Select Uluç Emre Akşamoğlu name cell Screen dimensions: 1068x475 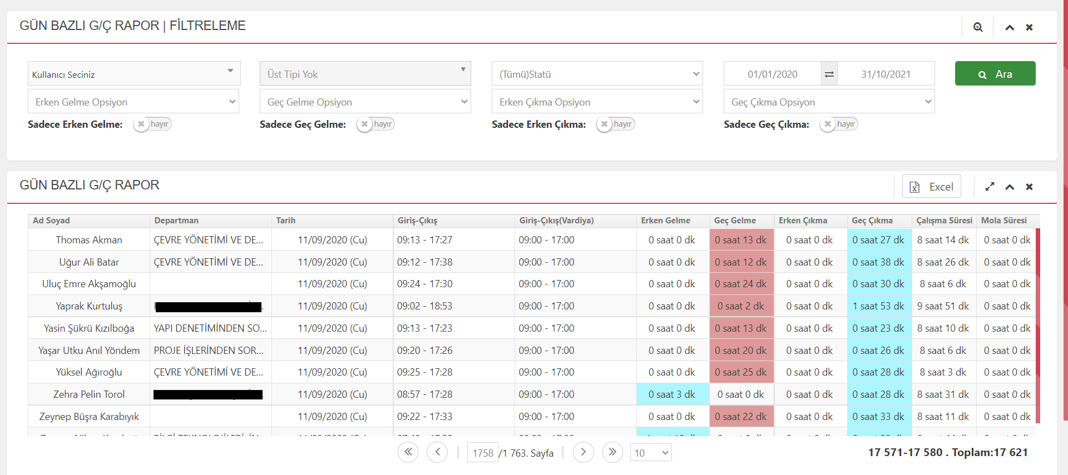pos(89,284)
